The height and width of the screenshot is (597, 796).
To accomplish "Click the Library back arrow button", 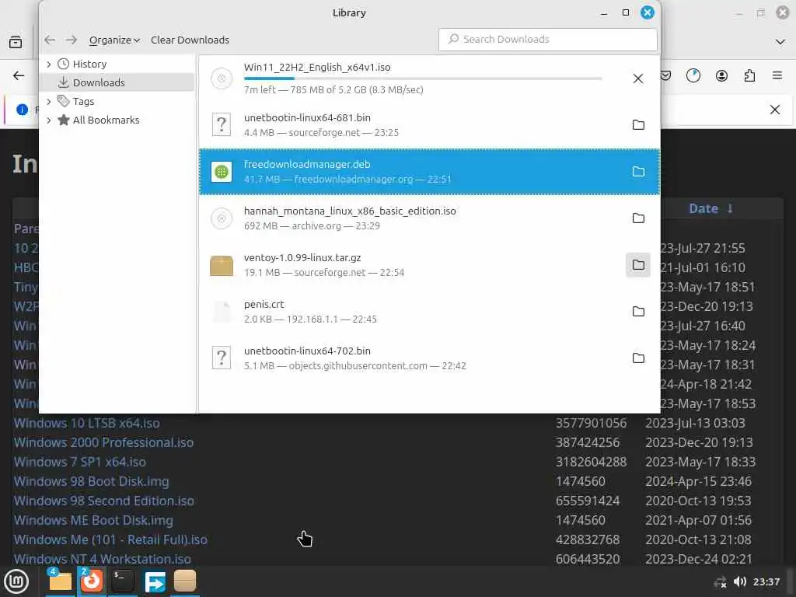I will (x=50, y=40).
